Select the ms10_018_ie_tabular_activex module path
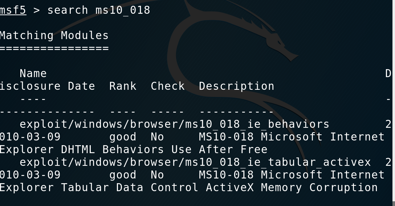The image size is (395, 206). point(195,162)
